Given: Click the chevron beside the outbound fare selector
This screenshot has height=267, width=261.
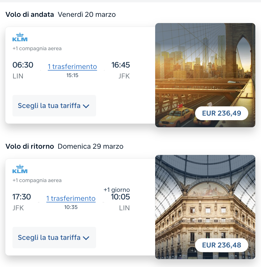Looking at the screenshot, I should click(x=86, y=106).
